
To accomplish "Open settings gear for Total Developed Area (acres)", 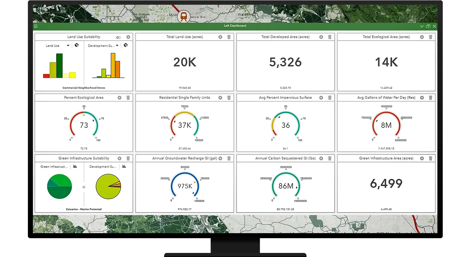I will [321, 37].
